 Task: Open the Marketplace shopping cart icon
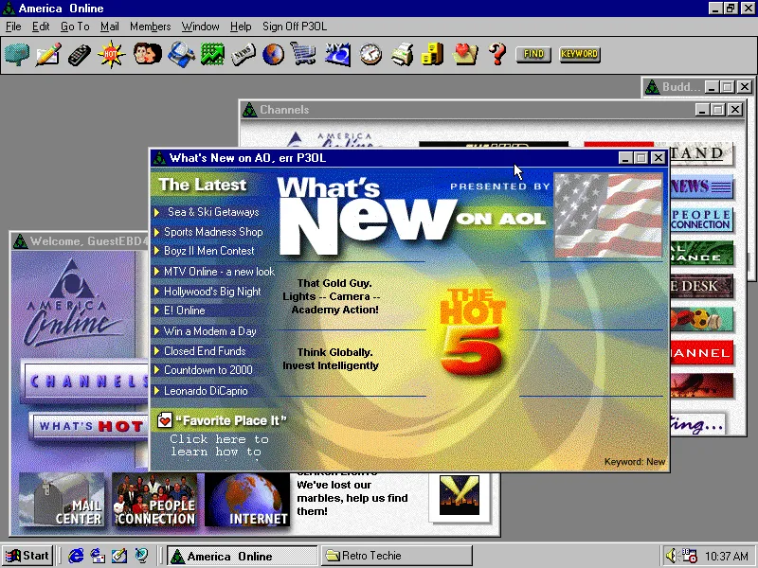click(305, 54)
